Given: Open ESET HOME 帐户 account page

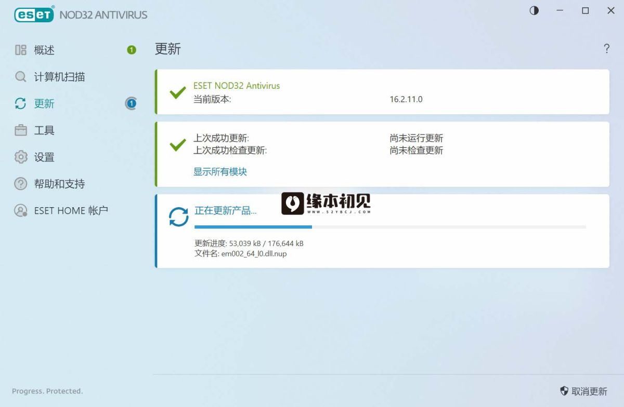Looking at the screenshot, I should click(x=71, y=210).
